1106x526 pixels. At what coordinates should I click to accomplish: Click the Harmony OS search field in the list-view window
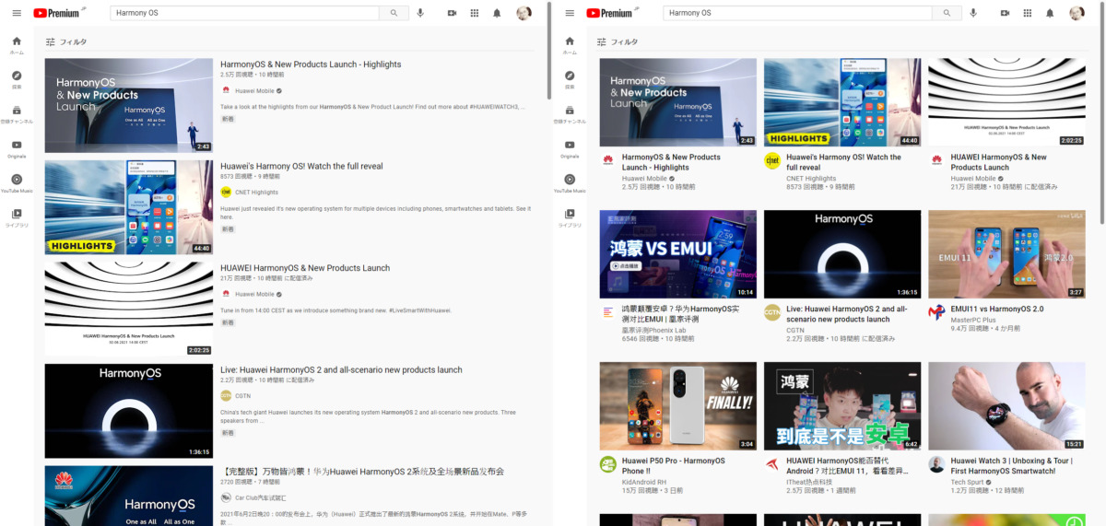[x=244, y=13]
